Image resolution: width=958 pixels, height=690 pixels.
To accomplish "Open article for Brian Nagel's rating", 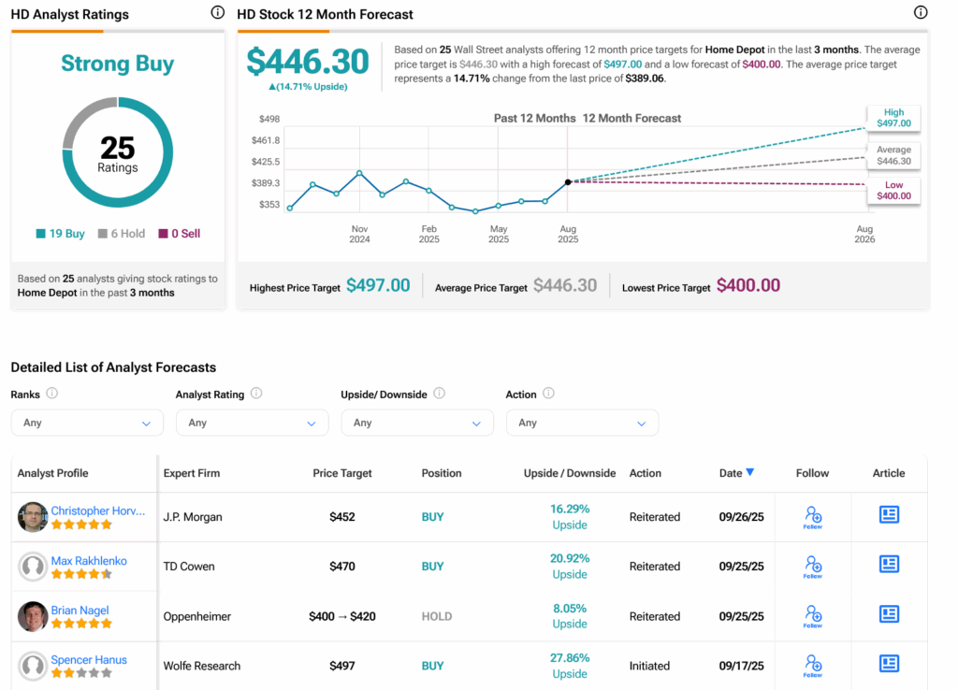I will coord(889,614).
